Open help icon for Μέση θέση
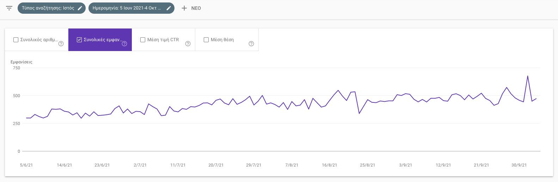Screen dimensions: 558x182 coord(251,44)
